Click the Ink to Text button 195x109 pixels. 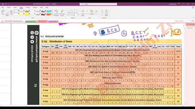(x=102, y=13)
